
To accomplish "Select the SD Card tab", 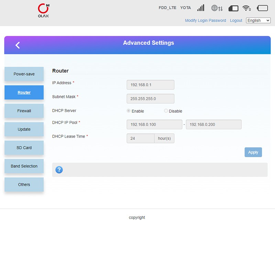I will tap(24, 148).
